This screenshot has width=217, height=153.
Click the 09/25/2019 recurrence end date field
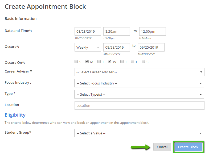151,47
